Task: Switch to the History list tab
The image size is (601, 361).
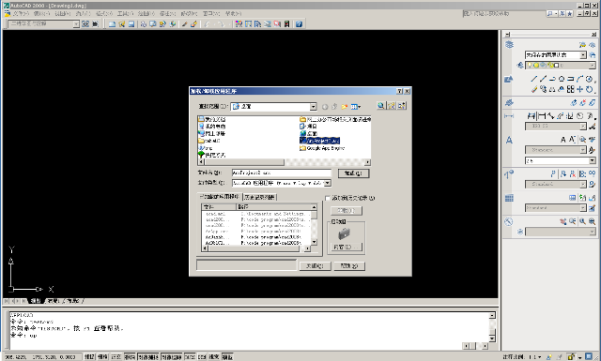Action: 259,197
